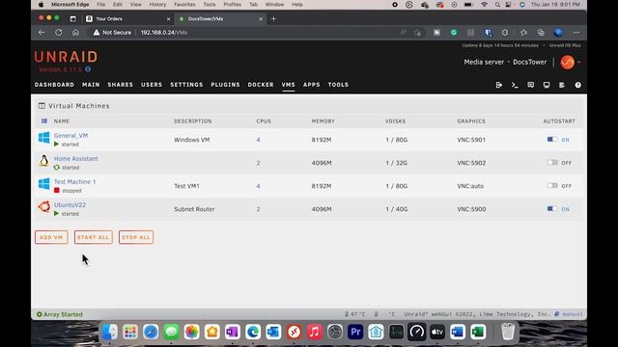618x347 pixels.
Task: Open Apple TV from the dock
Action: point(437,332)
